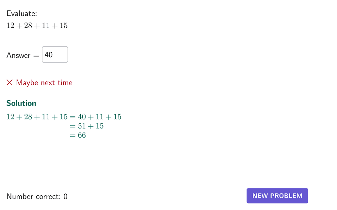Click the "40 + 11 + 15" solution step
This screenshot has height=210, width=337.
[x=100, y=117]
